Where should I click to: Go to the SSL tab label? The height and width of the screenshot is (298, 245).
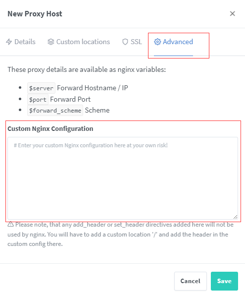pyautogui.click(x=136, y=42)
